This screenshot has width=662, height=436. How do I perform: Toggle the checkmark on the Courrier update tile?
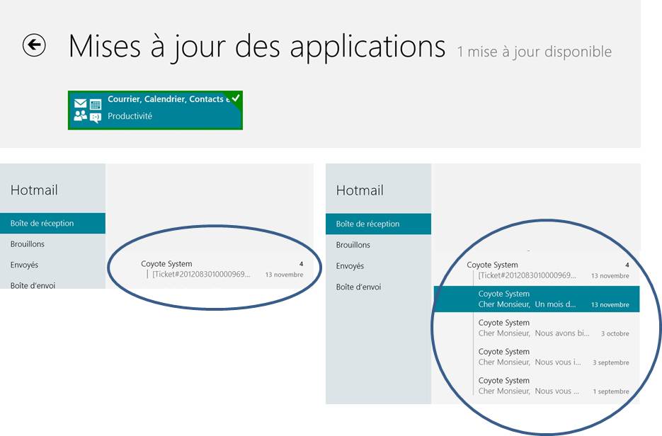(x=236, y=98)
